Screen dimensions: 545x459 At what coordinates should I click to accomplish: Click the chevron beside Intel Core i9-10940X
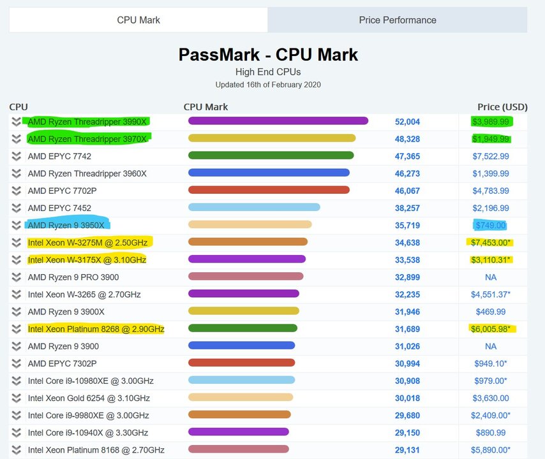16,433
